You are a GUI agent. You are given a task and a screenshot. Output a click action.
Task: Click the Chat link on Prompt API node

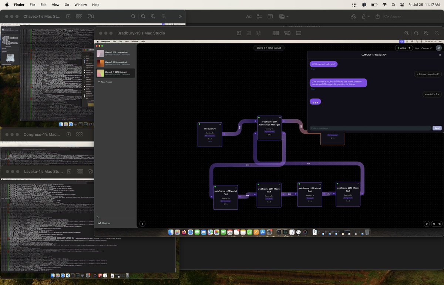tap(210, 142)
